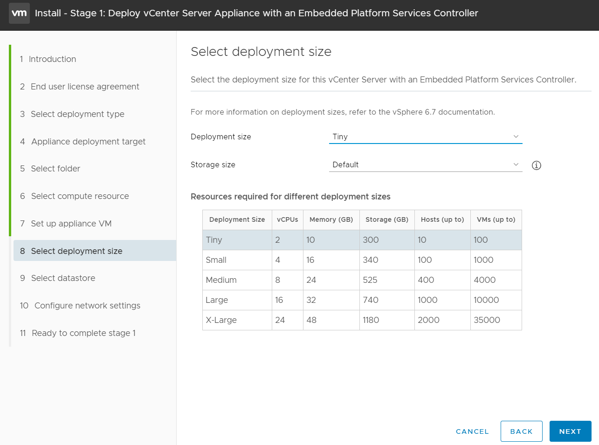Viewport: 599px width, 445px height.
Task: Go to Set up appliance VM step
Action: click(x=71, y=224)
